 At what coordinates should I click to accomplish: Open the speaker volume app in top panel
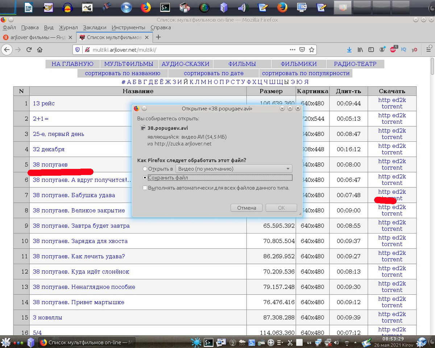coord(243,7)
